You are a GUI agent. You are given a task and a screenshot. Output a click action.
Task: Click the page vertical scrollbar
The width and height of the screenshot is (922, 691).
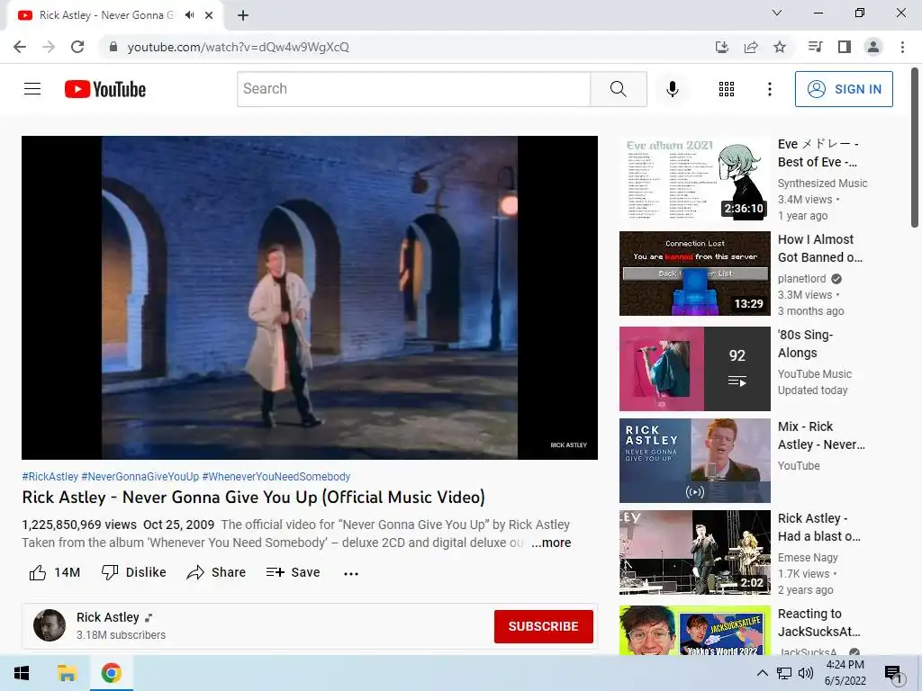[x=915, y=147]
